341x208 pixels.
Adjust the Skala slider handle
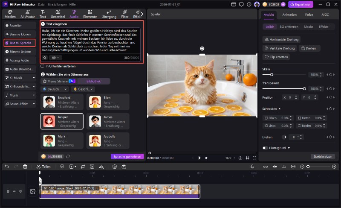[272, 74]
